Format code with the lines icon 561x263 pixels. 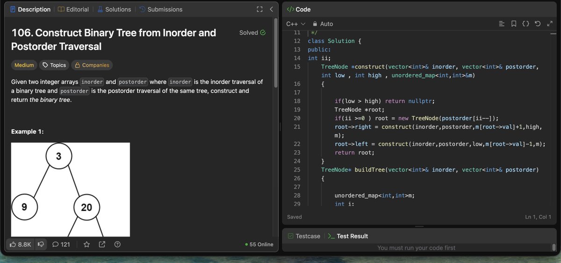point(502,23)
